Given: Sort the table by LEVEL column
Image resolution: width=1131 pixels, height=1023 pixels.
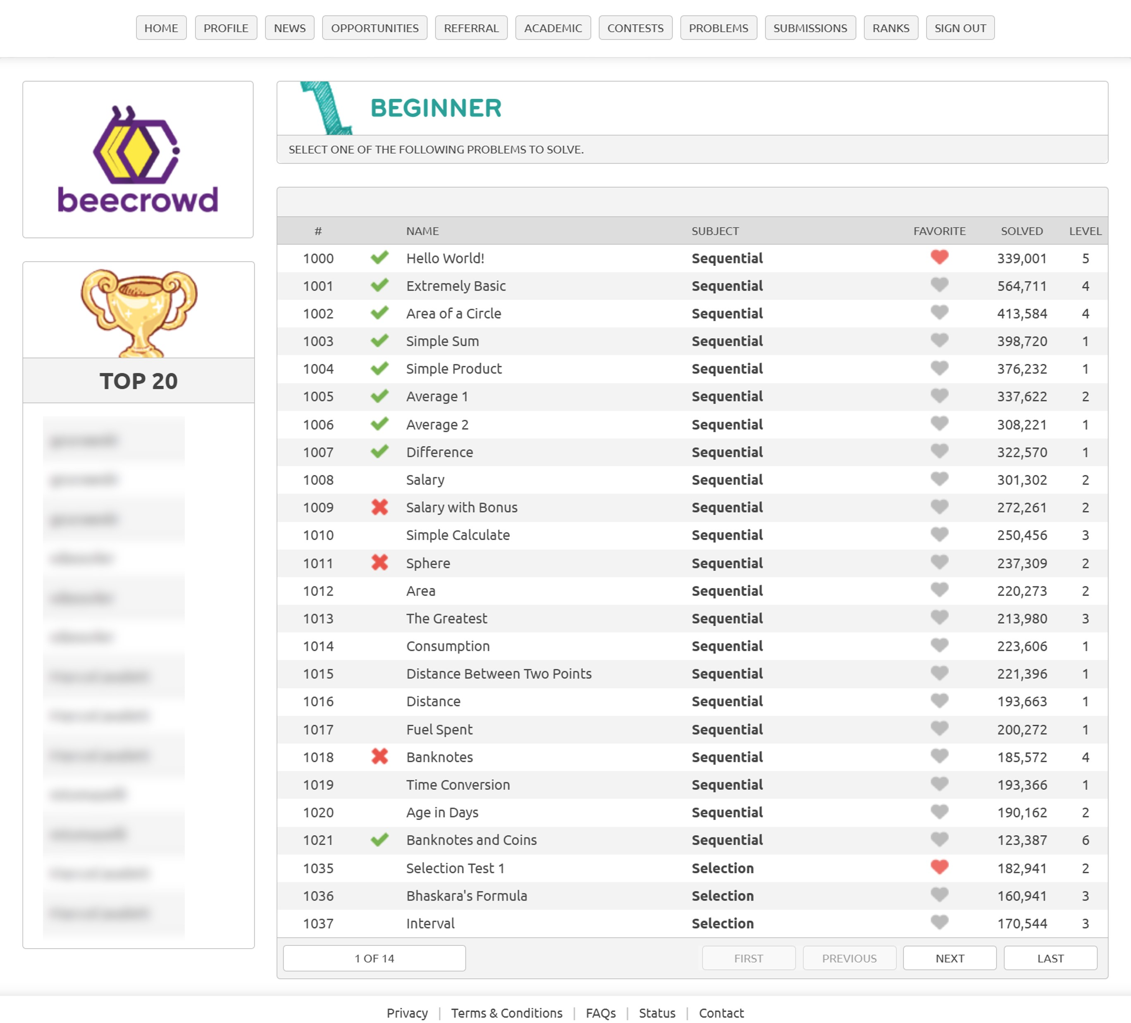Looking at the screenshot, I should [x=1084, y=231].
